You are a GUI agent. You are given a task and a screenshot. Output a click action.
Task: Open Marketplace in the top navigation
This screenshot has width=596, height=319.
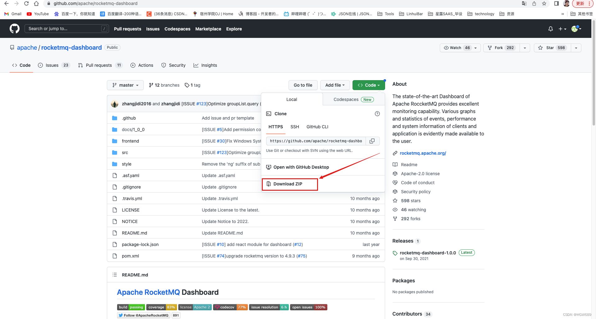208,29
